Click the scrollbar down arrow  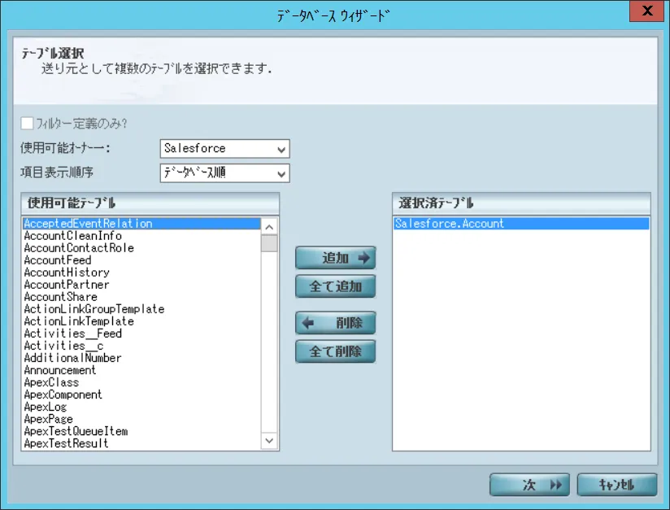[268, 440]
